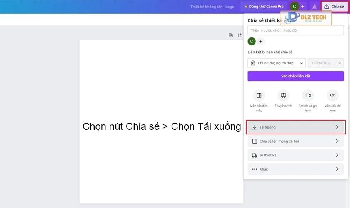
Task: Click the duplicate page icon above canvas
Action: coord(231,35)
